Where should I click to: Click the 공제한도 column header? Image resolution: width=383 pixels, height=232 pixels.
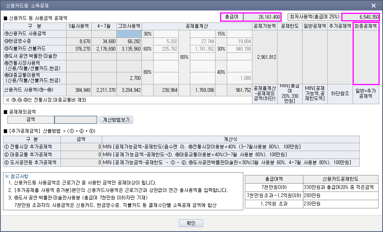pos(290,26)
